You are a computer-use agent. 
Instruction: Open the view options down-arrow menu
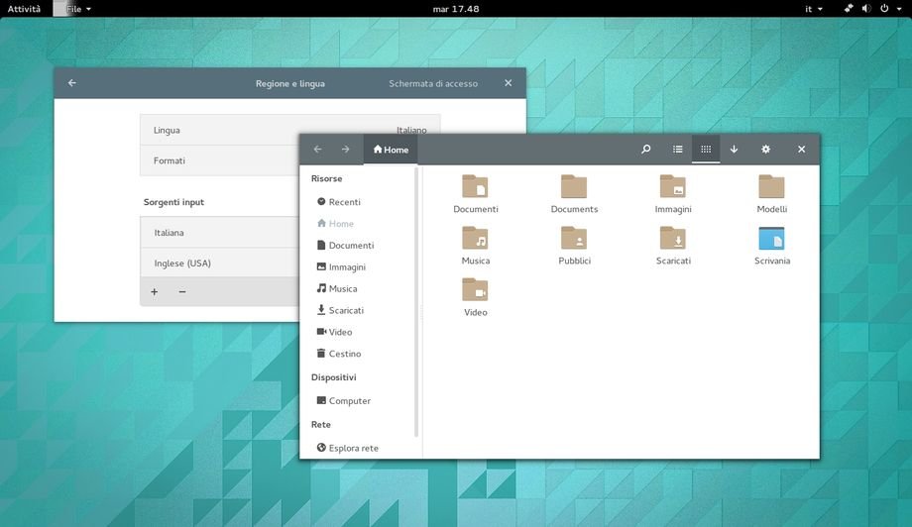tap(735, 150)
